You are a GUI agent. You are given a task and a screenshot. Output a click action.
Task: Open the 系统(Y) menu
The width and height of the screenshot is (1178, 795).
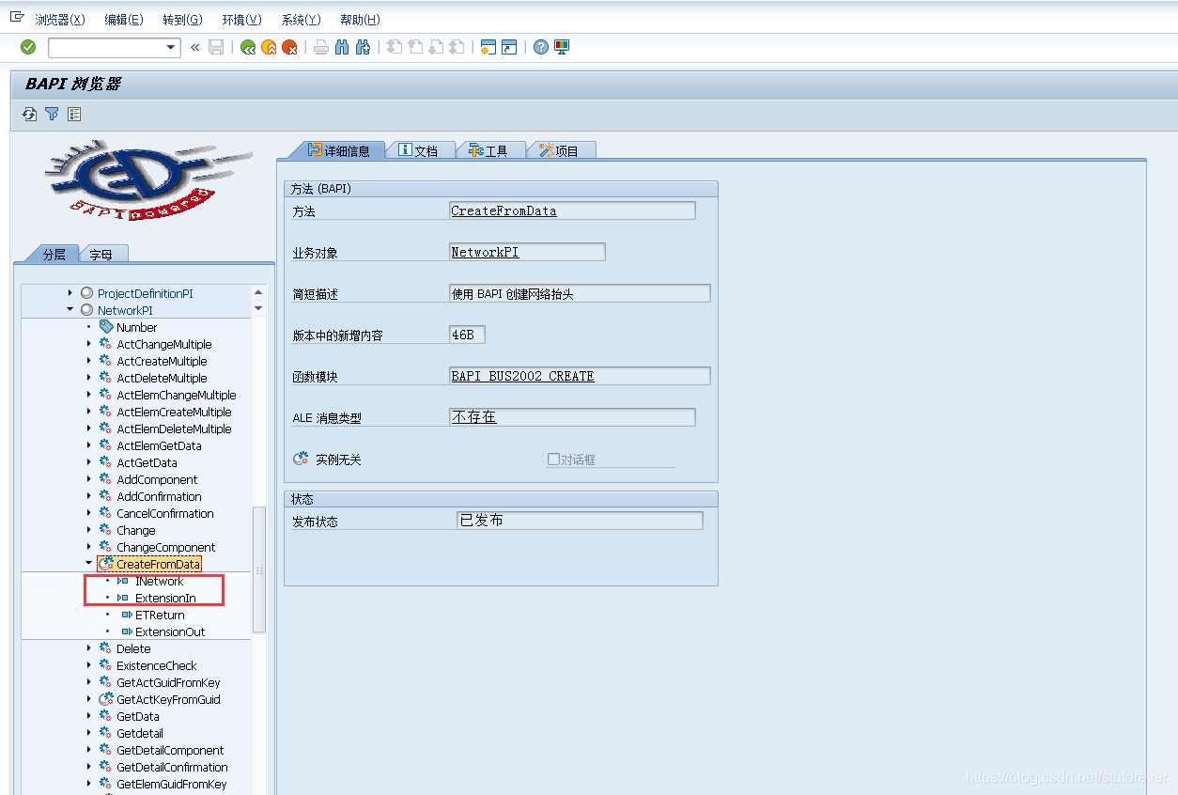pos(301,20)
